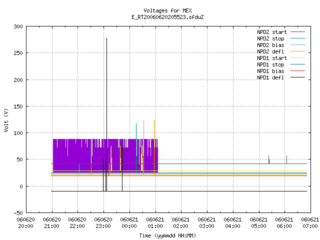Click the 03:00 x-axis time label
320x240 pixels.
(x=206, y=226)
